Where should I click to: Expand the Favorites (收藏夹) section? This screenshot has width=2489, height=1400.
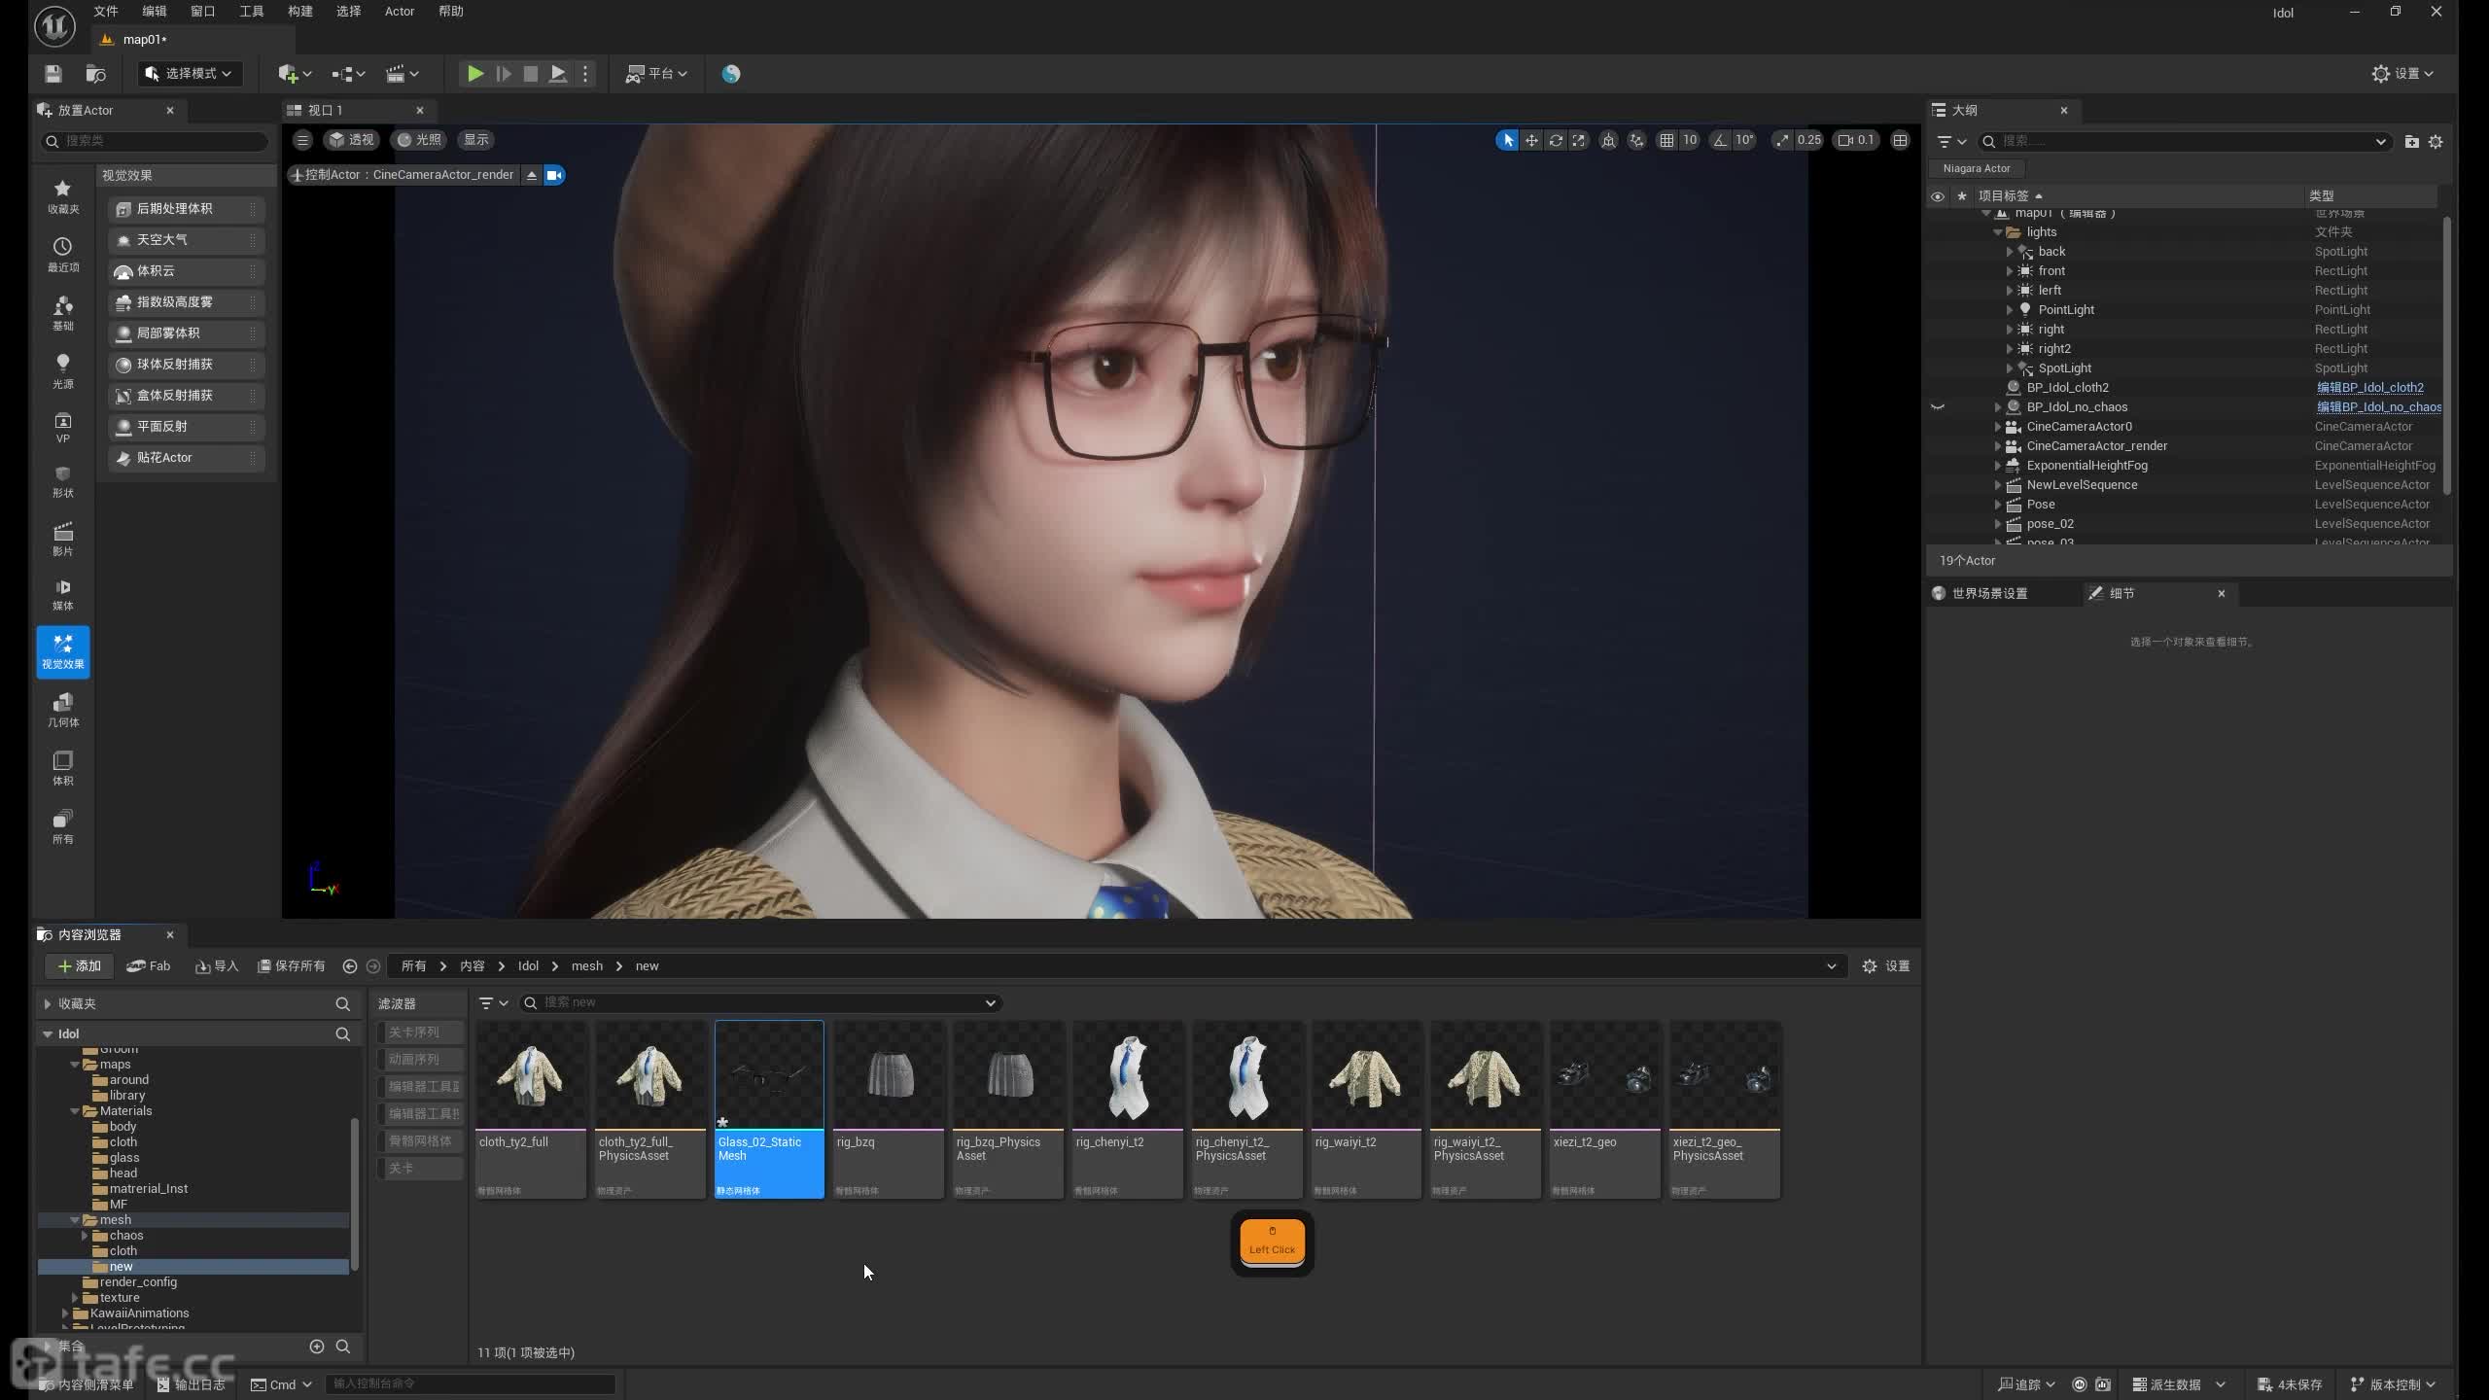[48, 1003]
